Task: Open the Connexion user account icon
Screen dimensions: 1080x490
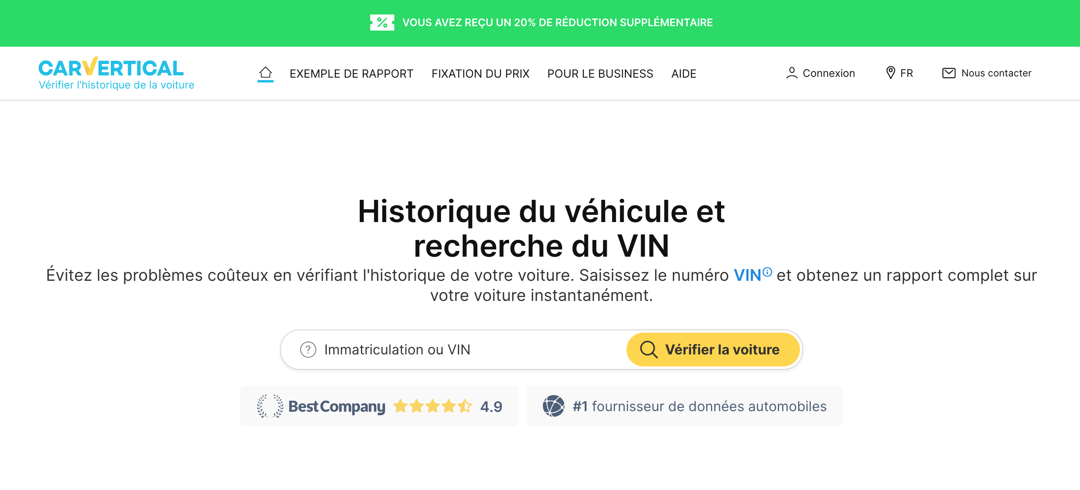Action: point(792,72)
